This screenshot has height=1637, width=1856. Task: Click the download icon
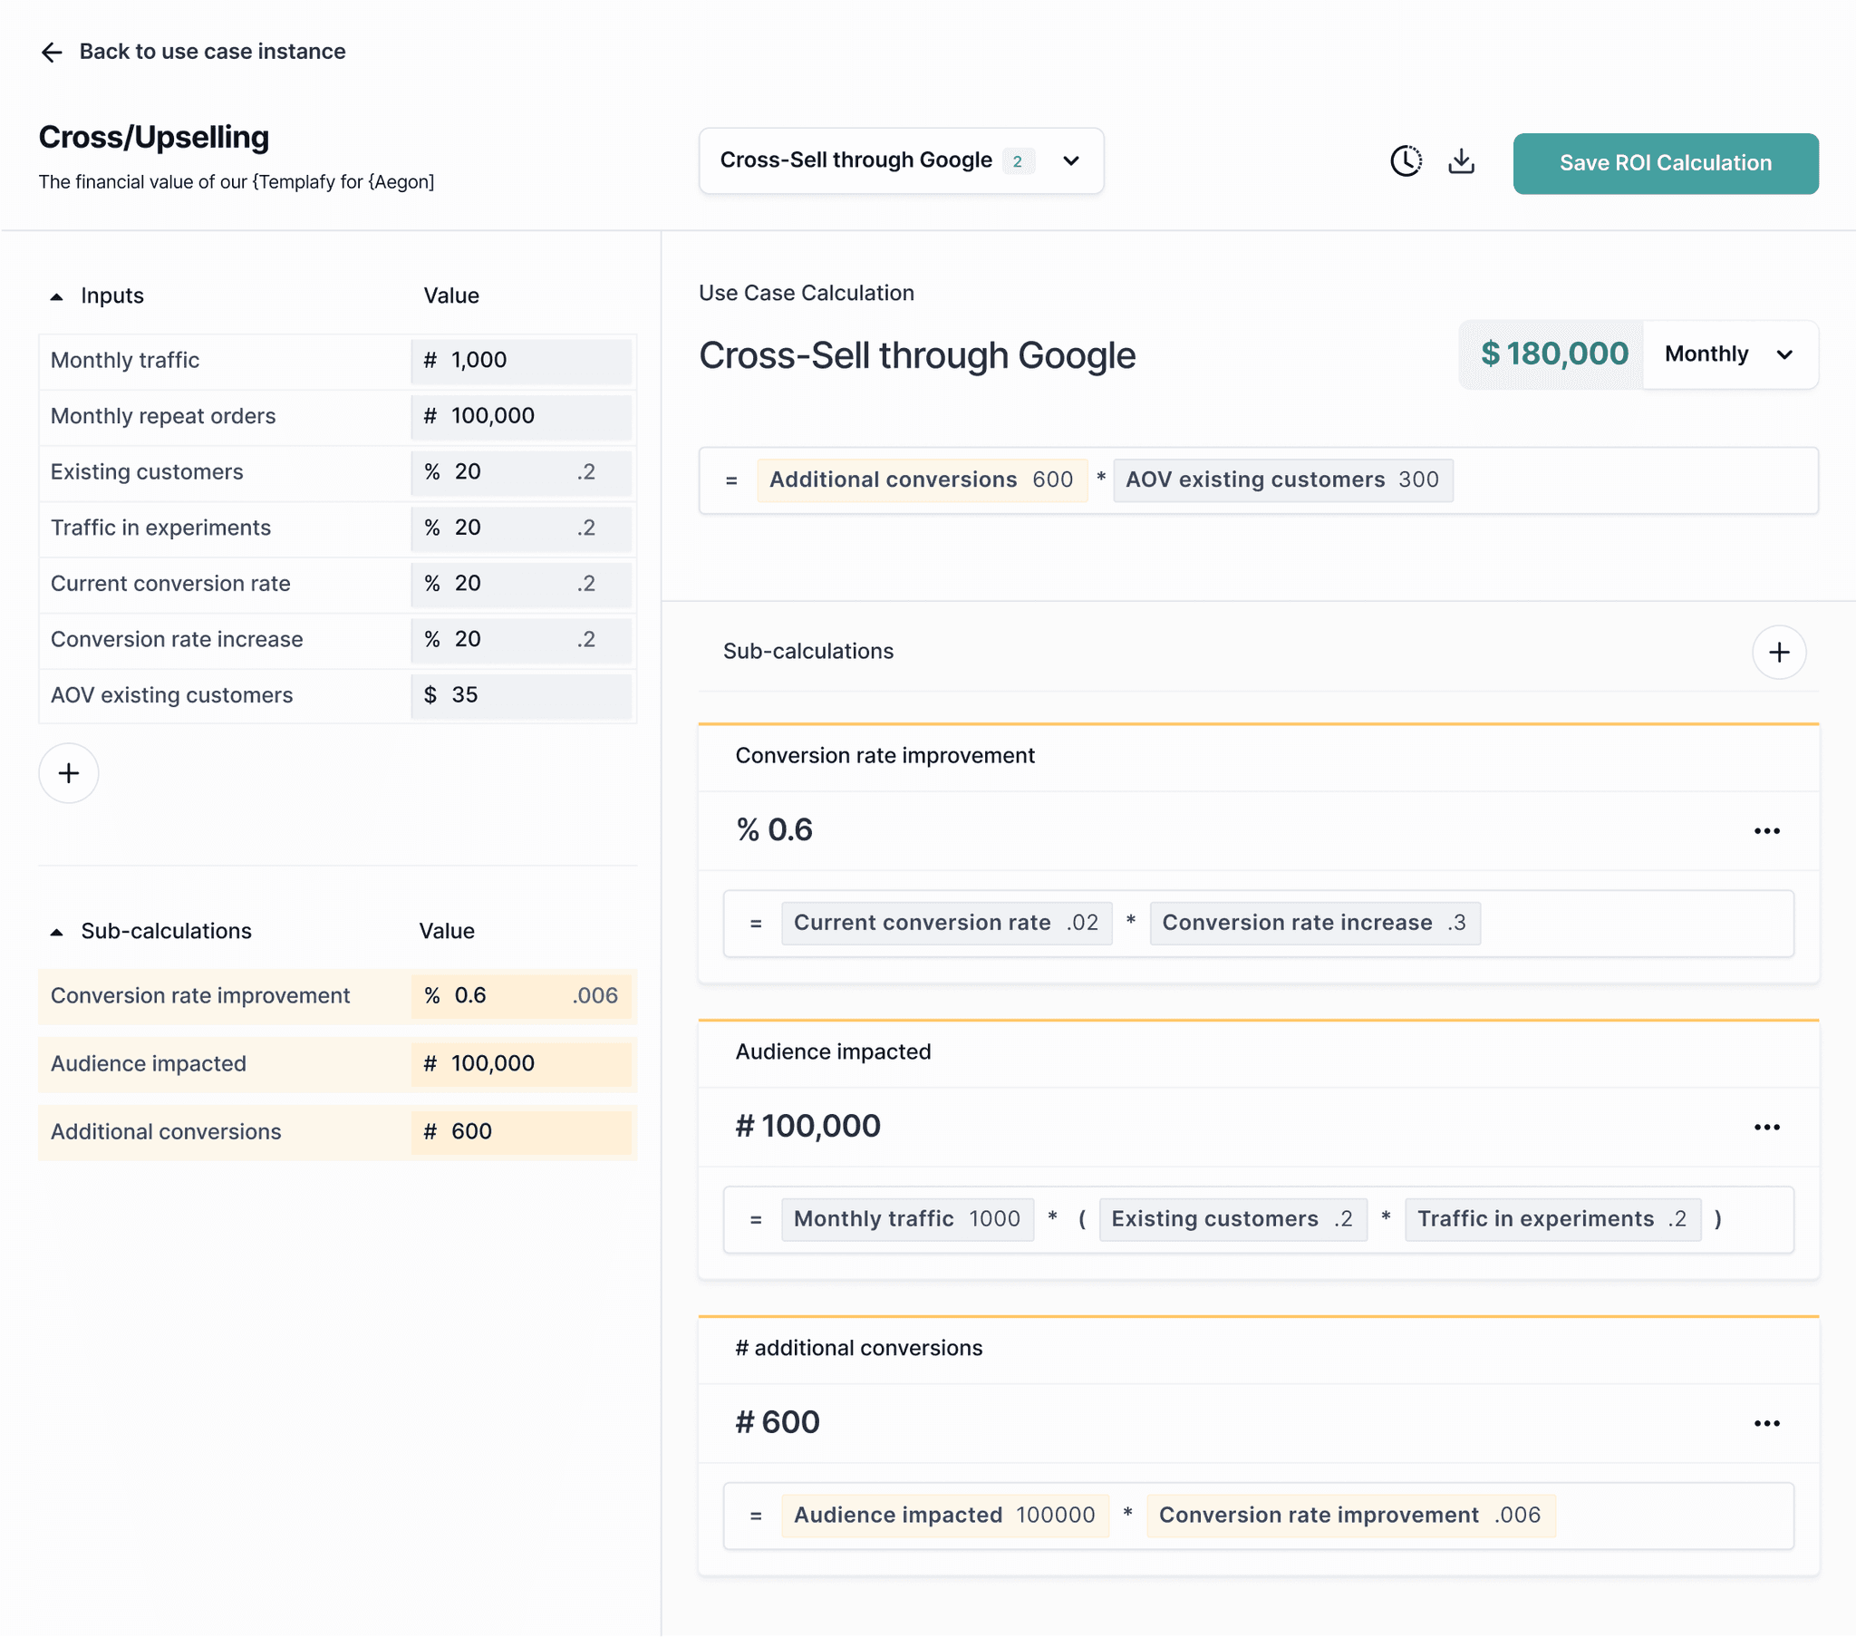point(1461,161)
